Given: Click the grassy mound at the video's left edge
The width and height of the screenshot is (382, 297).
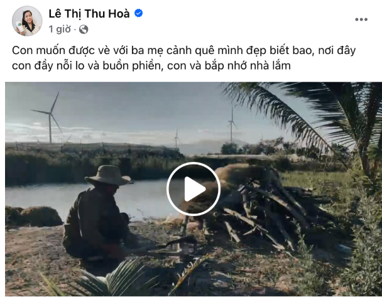Looking at the screenshot, I should [33, 216].
